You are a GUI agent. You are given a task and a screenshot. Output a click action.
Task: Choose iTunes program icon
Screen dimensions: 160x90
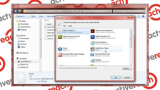(x=60, y=49)
